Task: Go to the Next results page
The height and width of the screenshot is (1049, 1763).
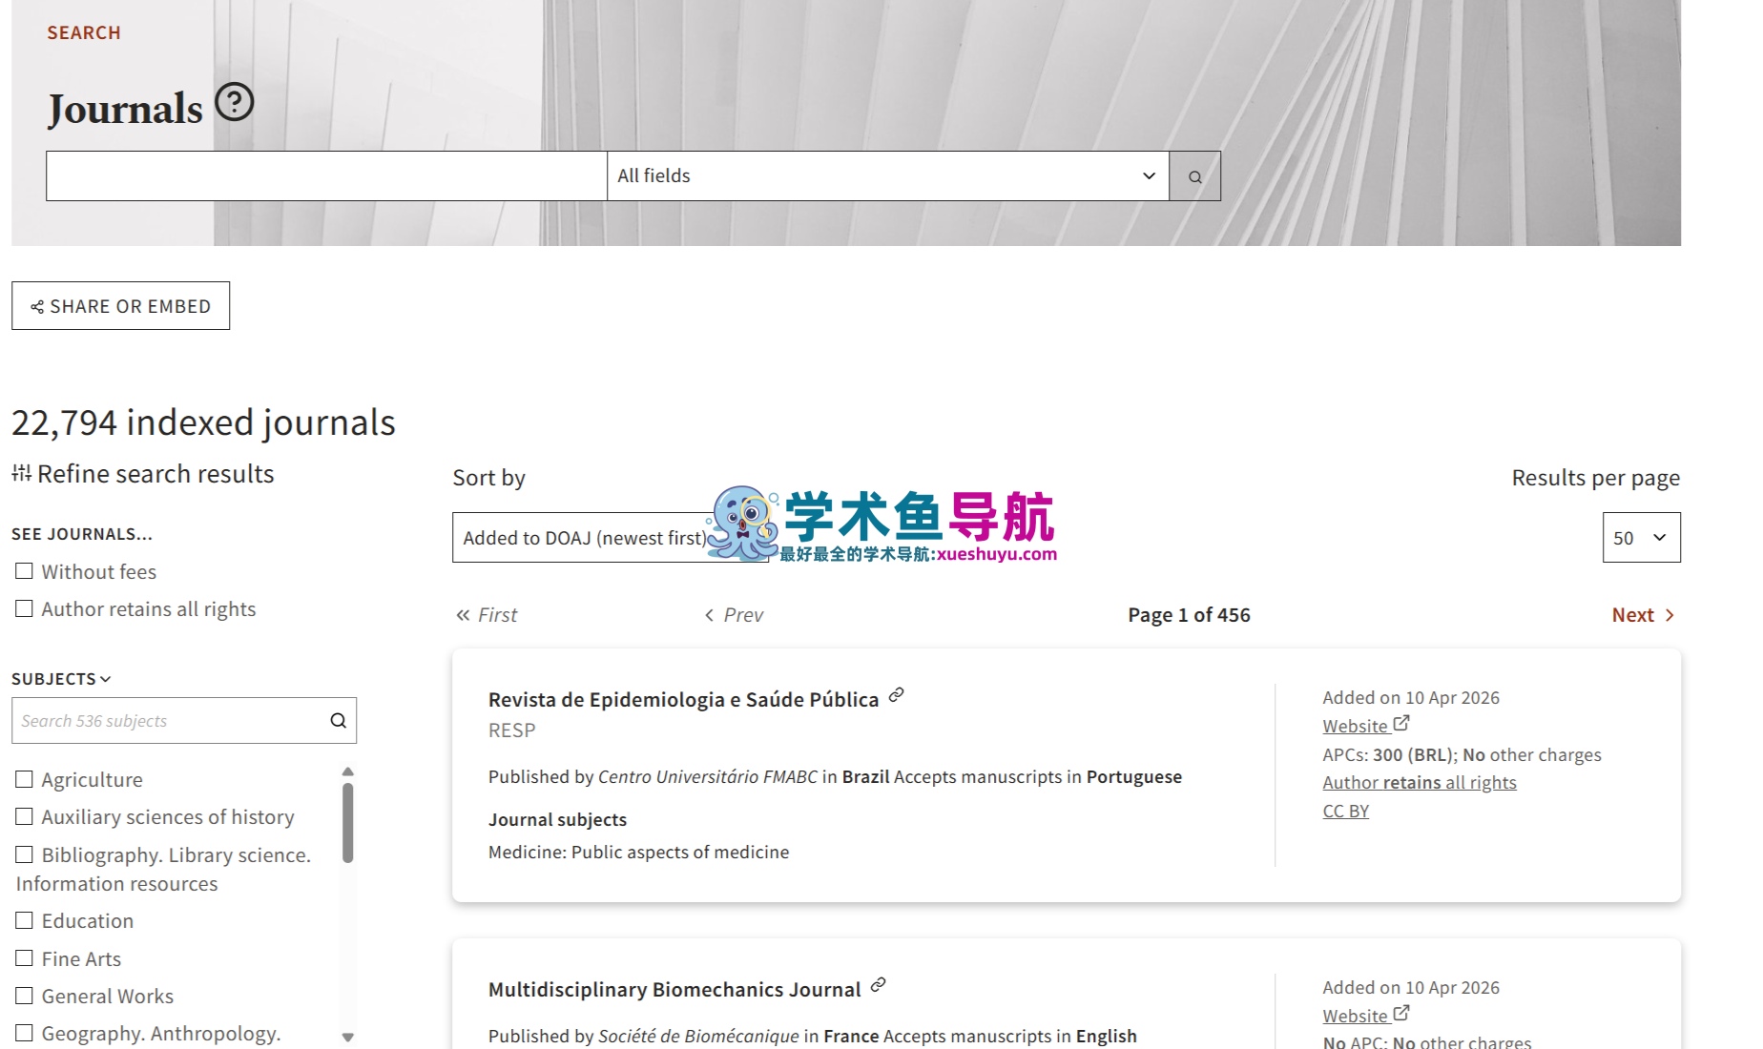Action: pos(1642,615)
